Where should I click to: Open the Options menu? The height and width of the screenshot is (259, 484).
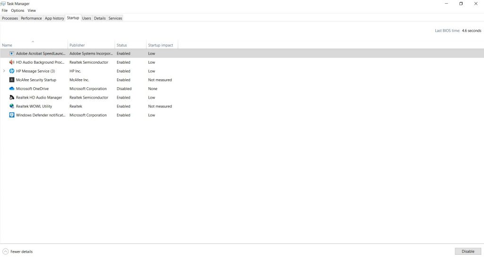point(17,10)
